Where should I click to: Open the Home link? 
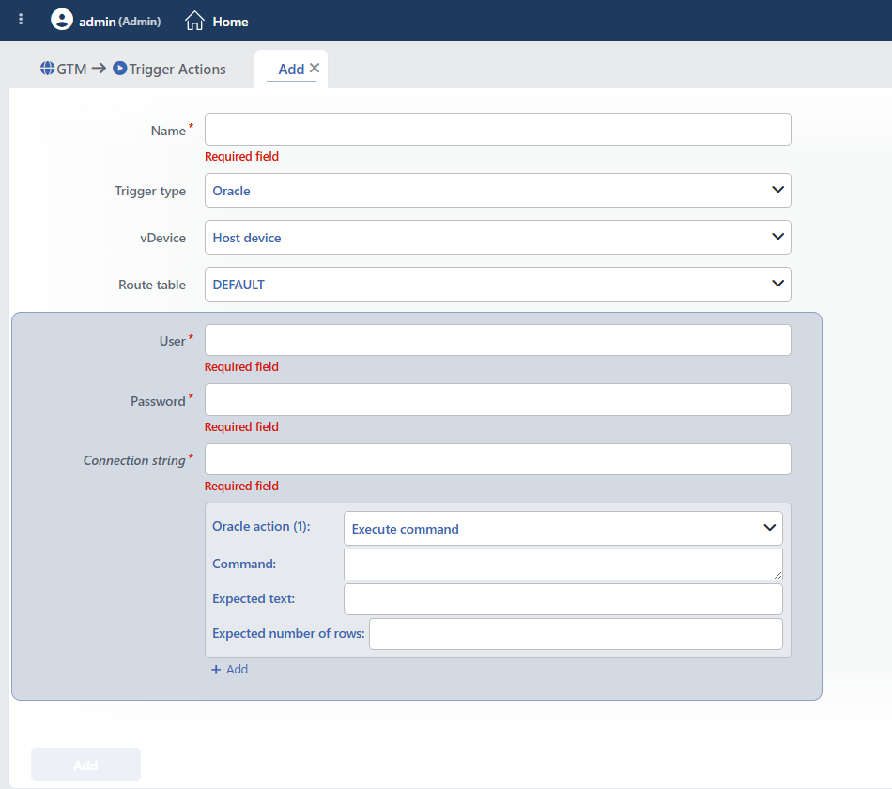coord(230,22)
